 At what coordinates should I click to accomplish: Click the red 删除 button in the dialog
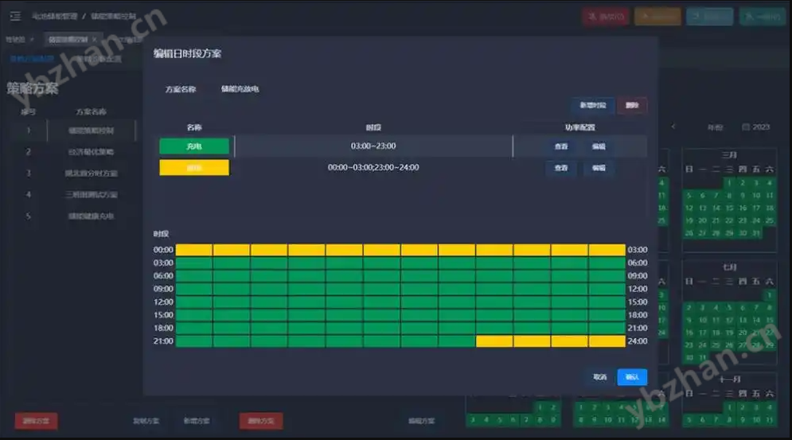tap(632, 106)
